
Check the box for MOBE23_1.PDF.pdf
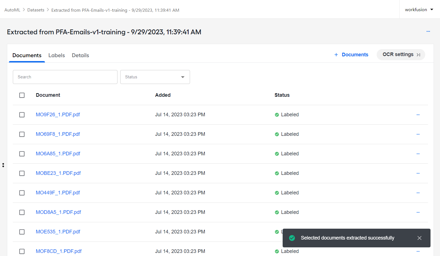click(22, 173)
